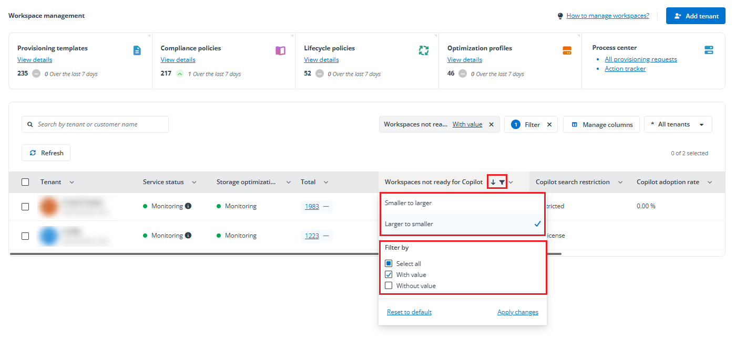Image resolution: width=735 pixels, height=341 pixels.
Task: Click grey trend indicator under Lifecycle policies
Action: point(320,73)
